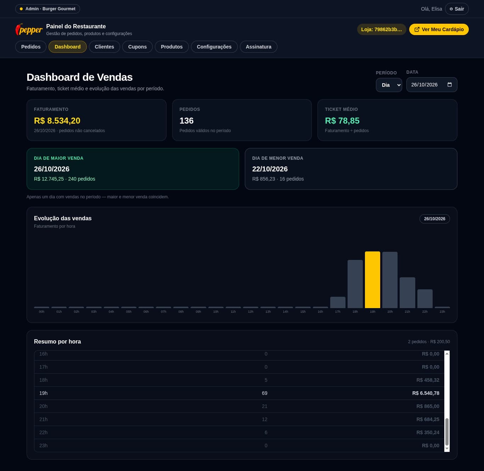
Task: Select the 20h row in hourly summary
Action: (x=239, y=406)
